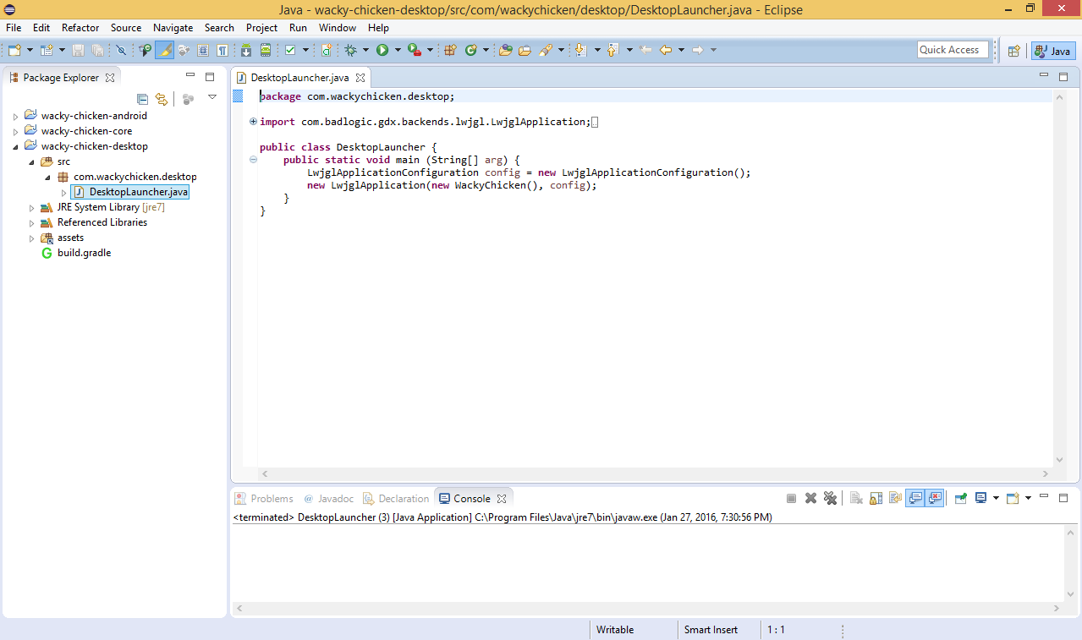Image resolution: width=1082 pixels, height=640 pixels.
Task: Click the Quick Access search field
Action: [x=953, y=50]
